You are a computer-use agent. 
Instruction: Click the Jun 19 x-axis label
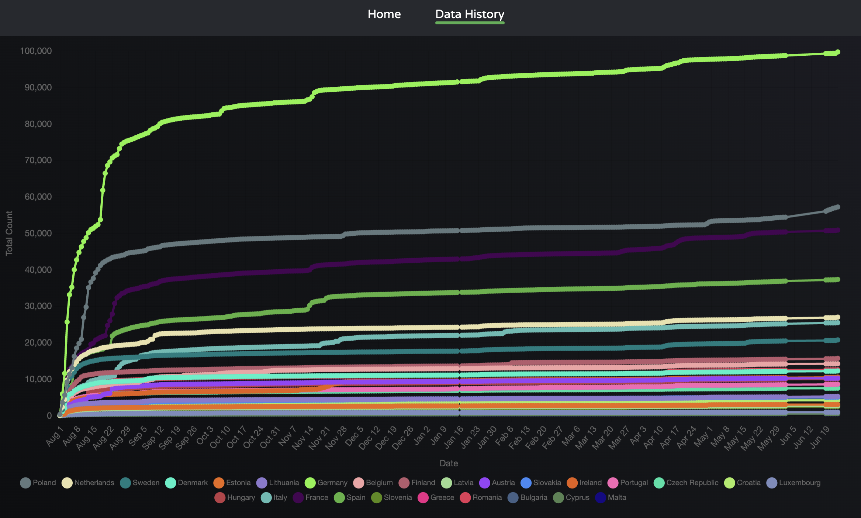[819, 437]
